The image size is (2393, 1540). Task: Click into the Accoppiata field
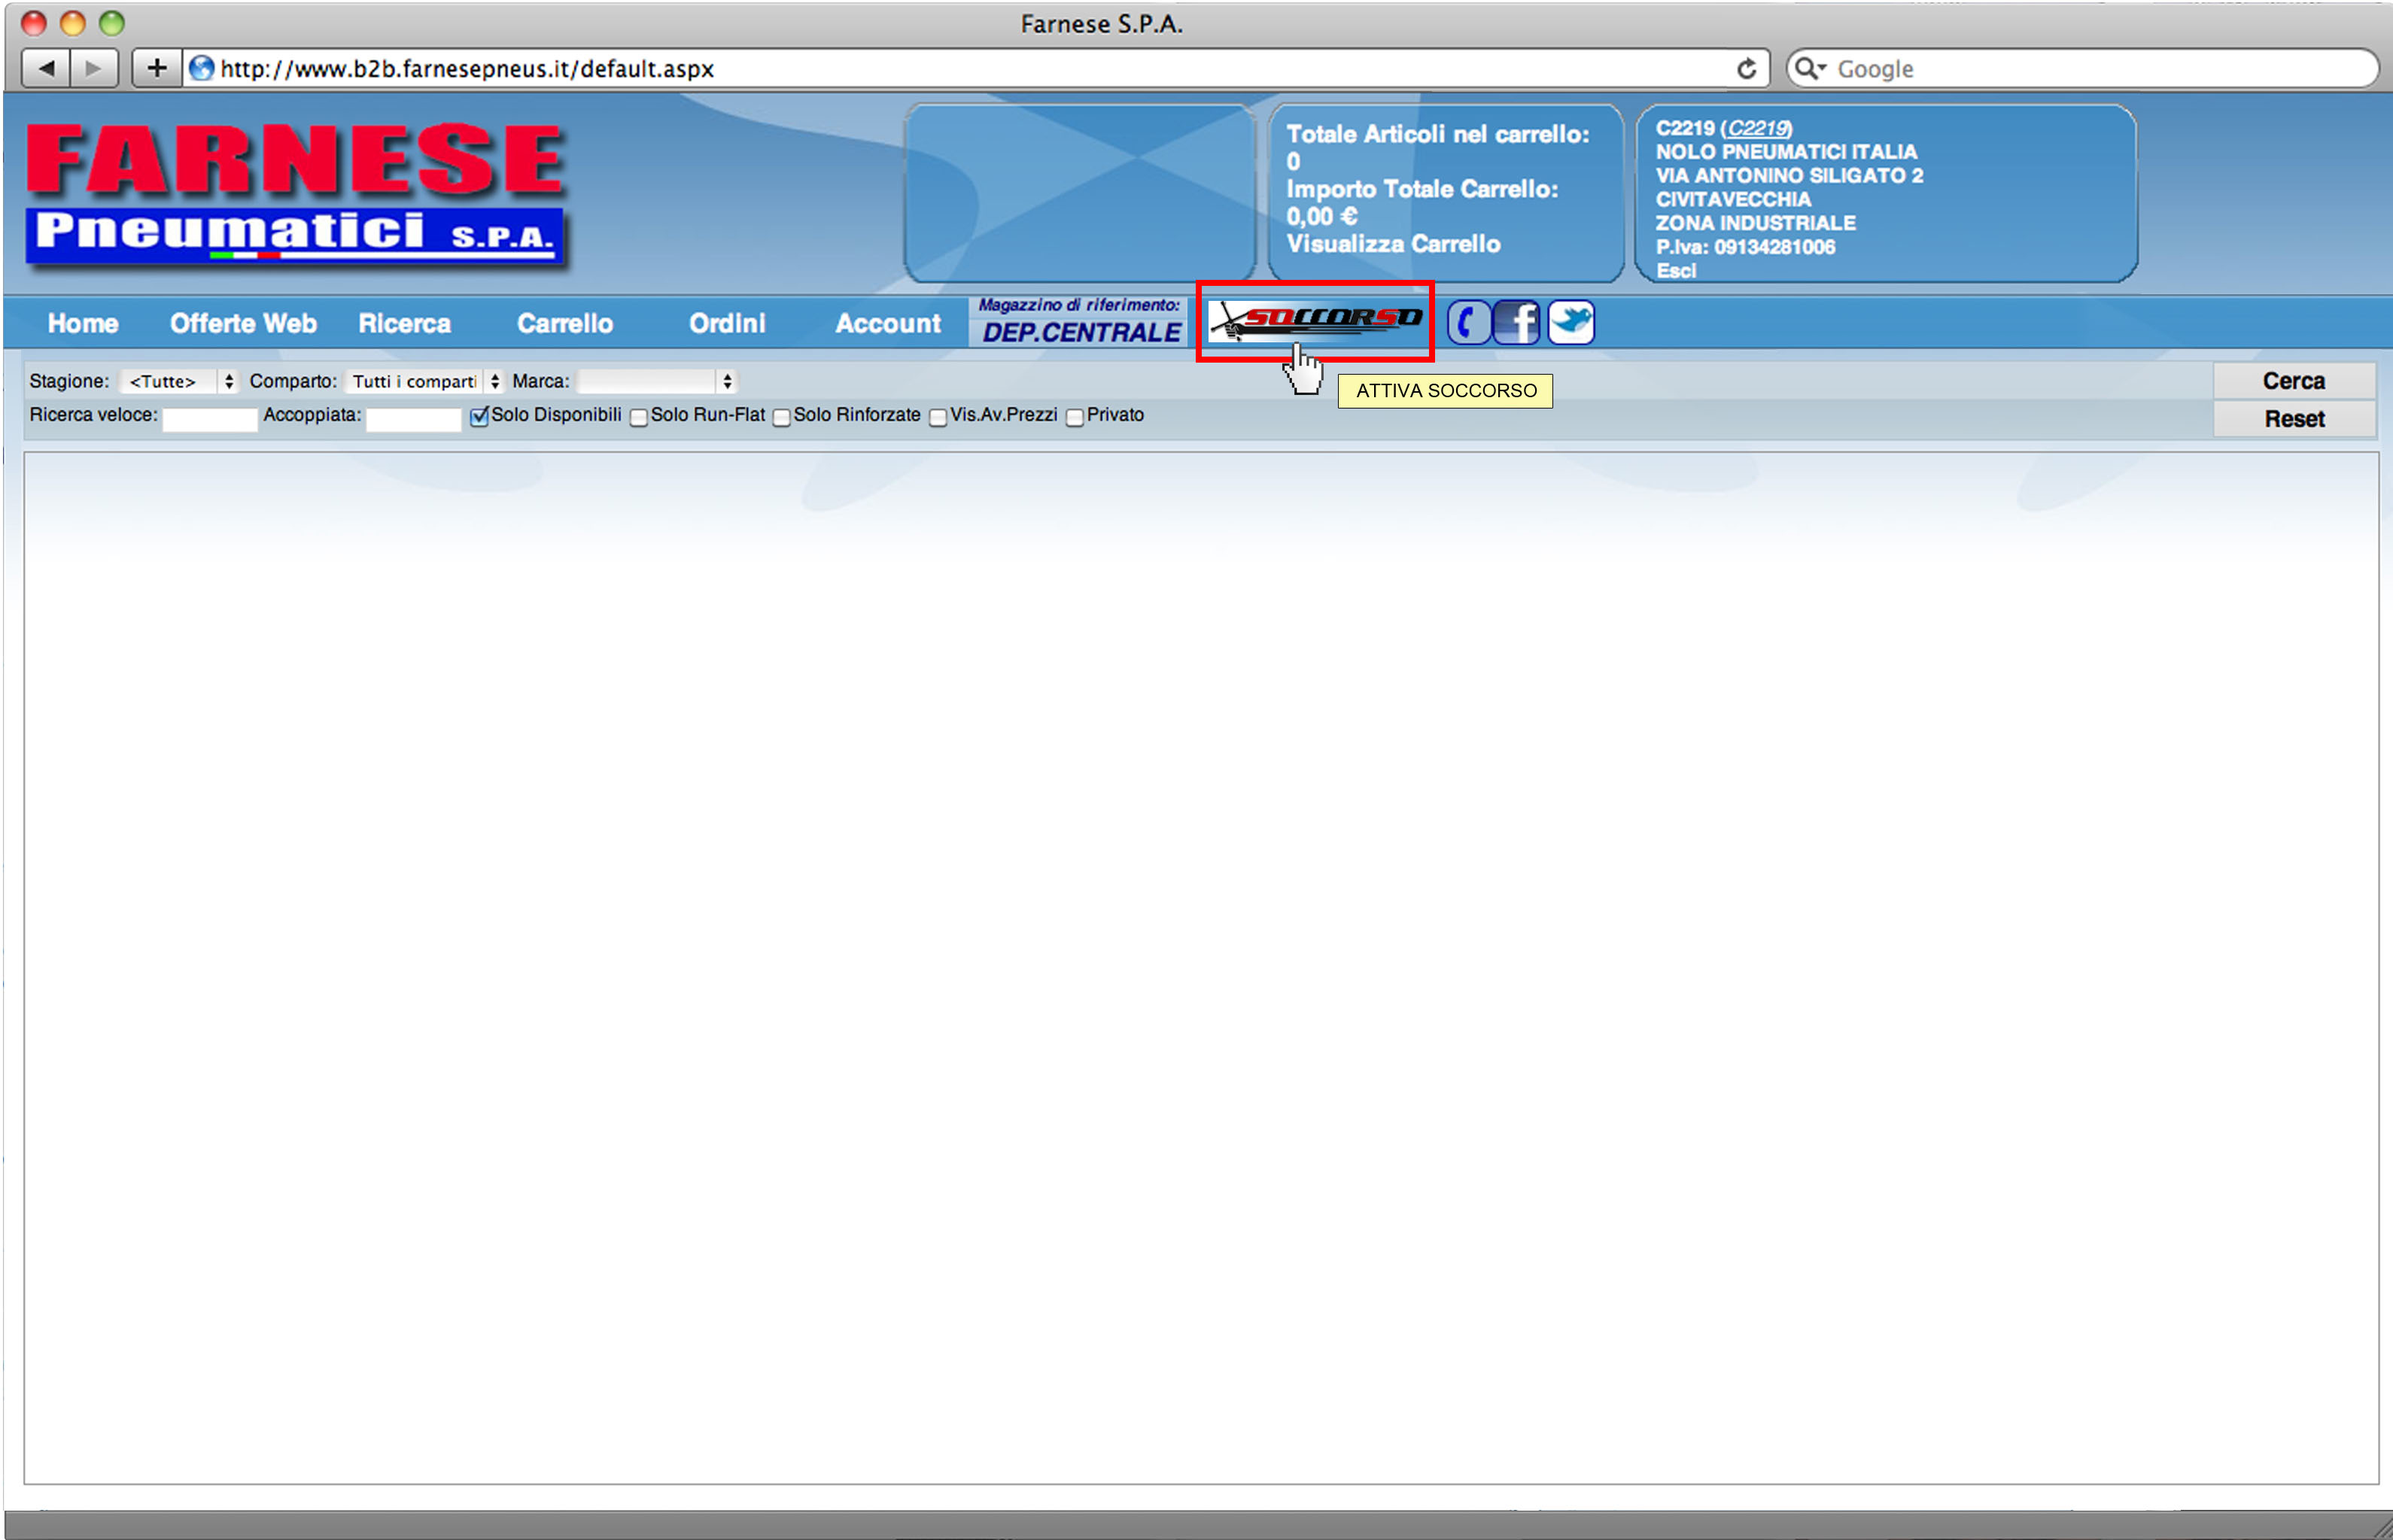pyautogui.click(x=414, y=419)
